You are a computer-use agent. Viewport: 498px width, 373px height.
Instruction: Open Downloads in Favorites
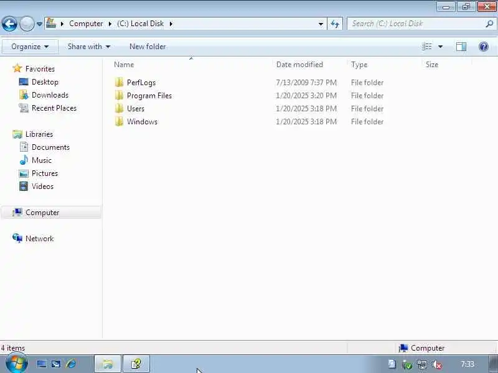coord(50,95)
